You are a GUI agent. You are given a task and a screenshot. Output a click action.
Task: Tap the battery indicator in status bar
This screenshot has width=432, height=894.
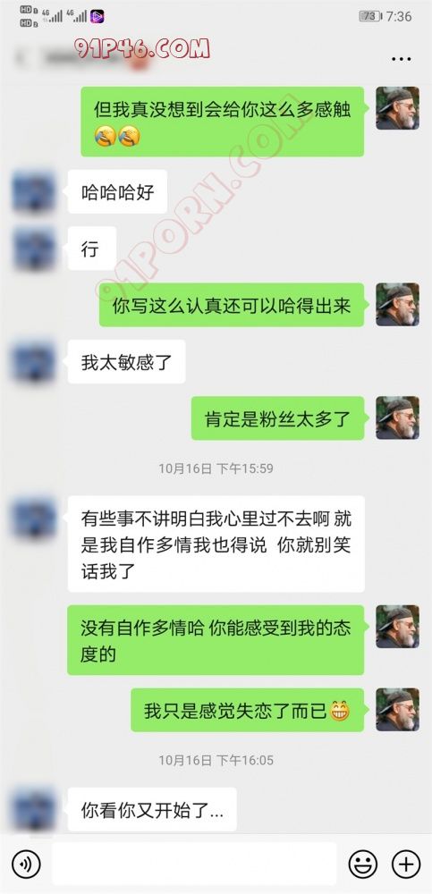point(369,16)
